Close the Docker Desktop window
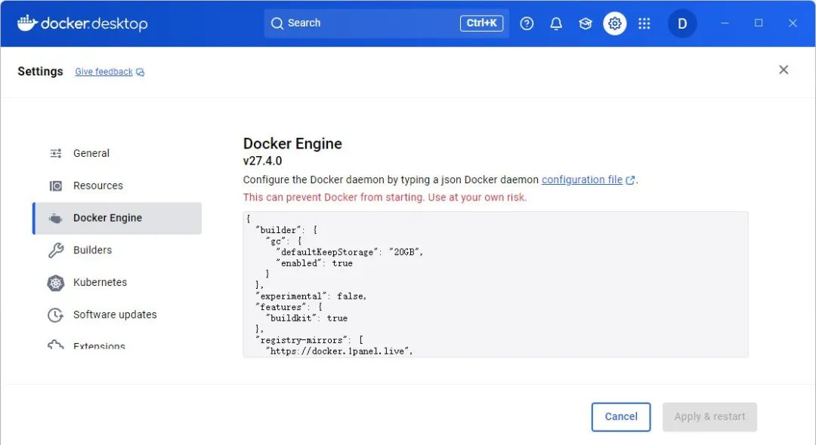The width and height of the screenshot is (816, 445). [793, 23]
